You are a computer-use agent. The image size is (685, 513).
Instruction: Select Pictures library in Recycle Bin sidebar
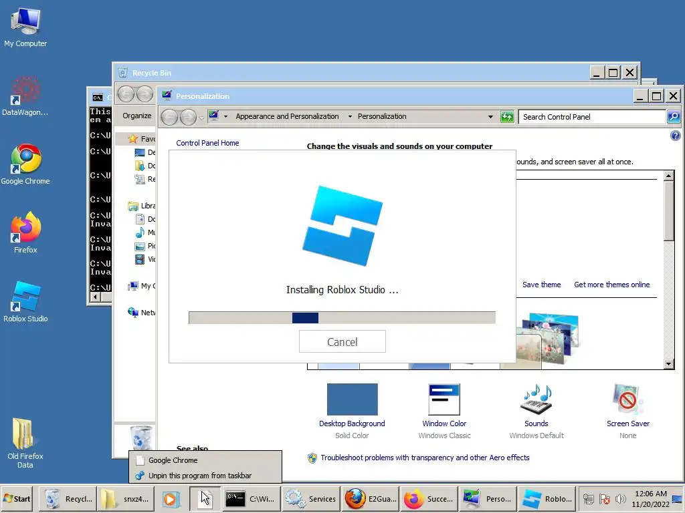(x=145, y=246)
